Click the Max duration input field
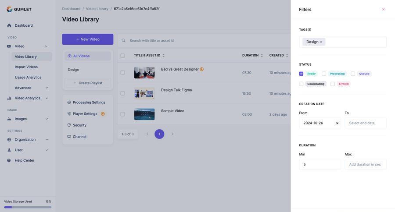This screenshot has height=212, width=395. point(366,164)
